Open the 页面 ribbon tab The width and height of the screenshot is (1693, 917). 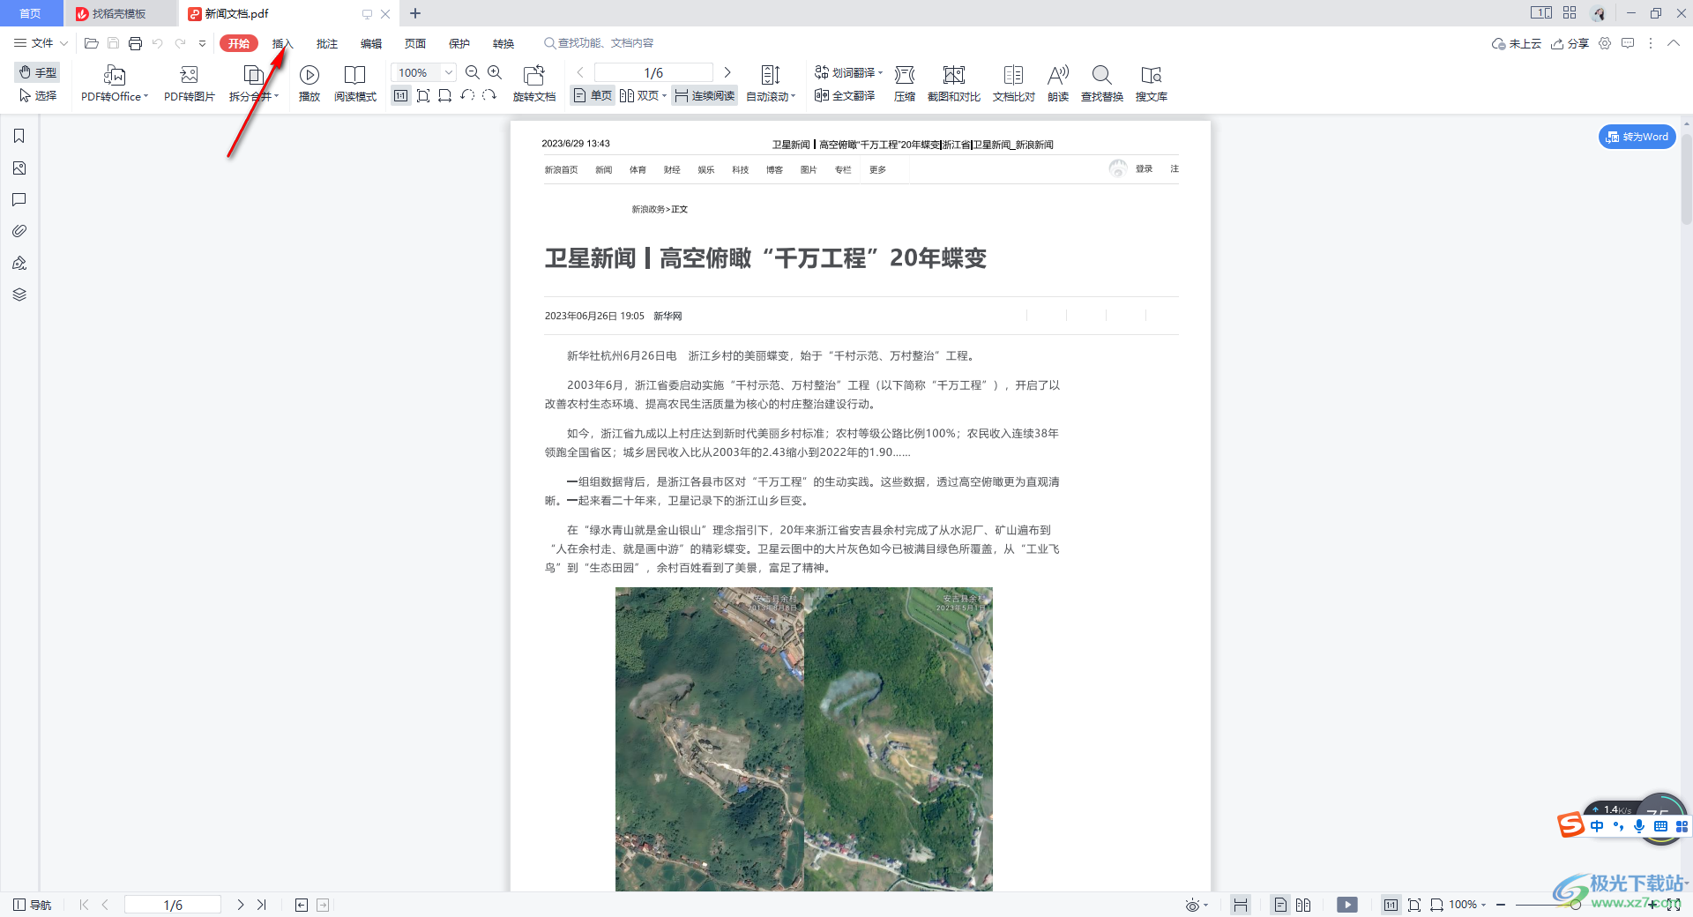click(415, 43)
